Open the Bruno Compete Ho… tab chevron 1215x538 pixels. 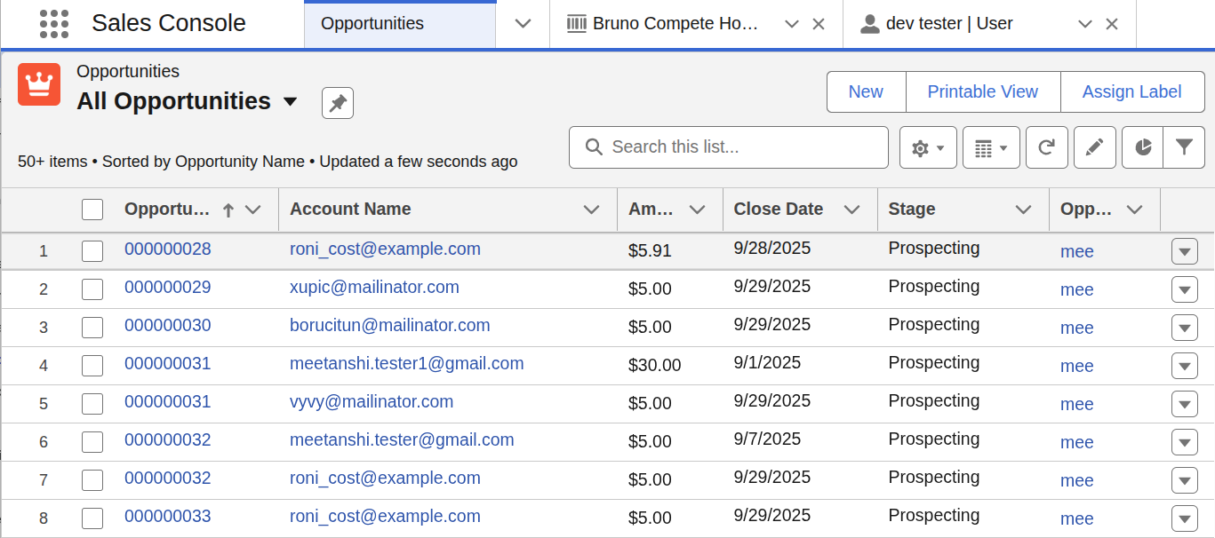click(792, 24)
